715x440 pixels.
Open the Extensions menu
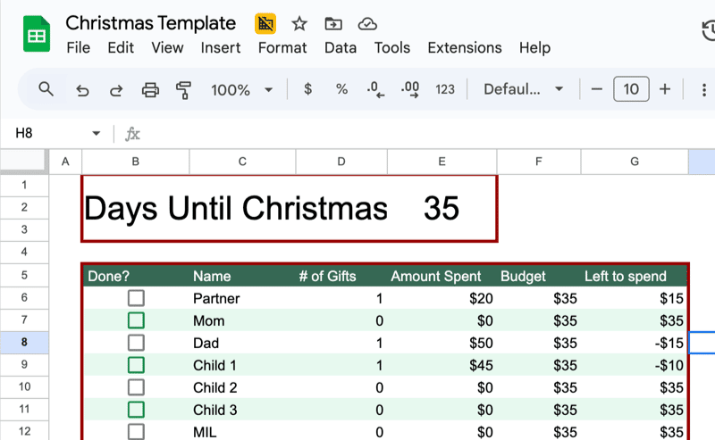[x=464, y=48]
